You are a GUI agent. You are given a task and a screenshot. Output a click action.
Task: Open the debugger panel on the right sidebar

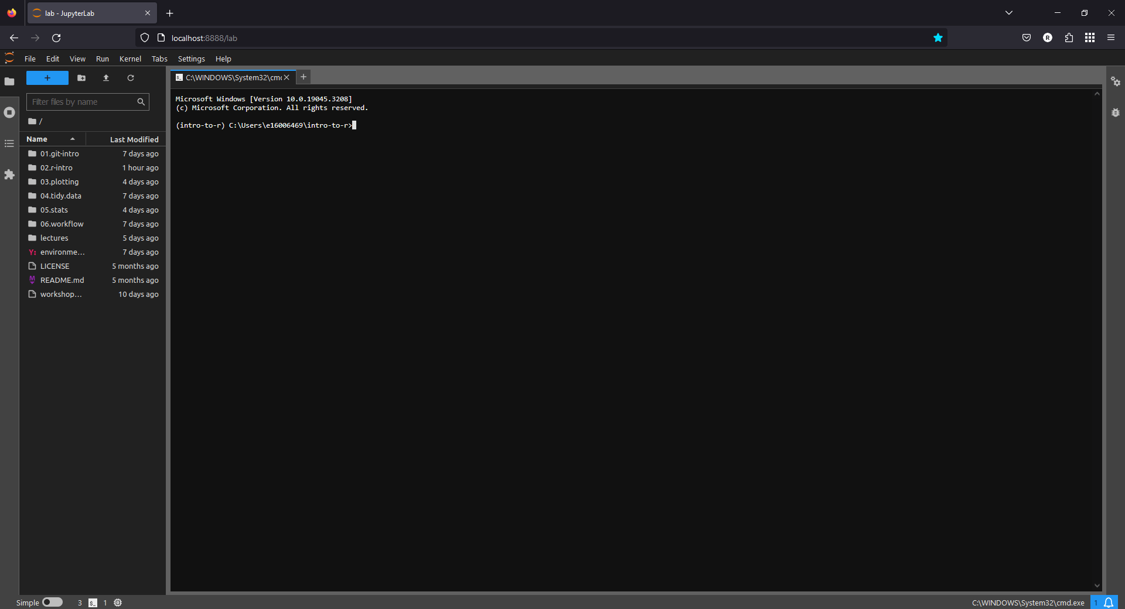click(1116, 112)
